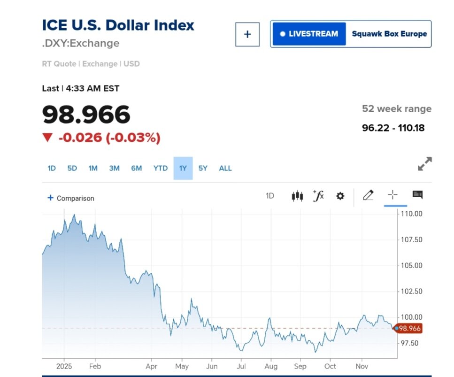Add a Comparison symbol

click(x=71, y=198)
